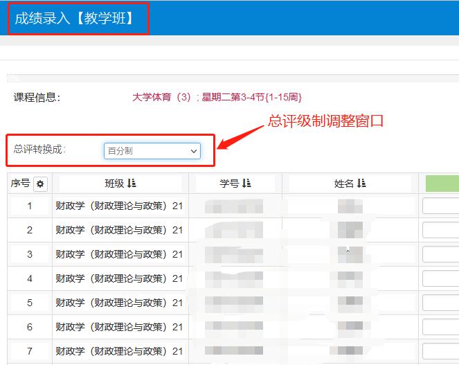Click the sort icon next to 学号
Viewport: 459px width, 365px height.
[x=246, y=184]
